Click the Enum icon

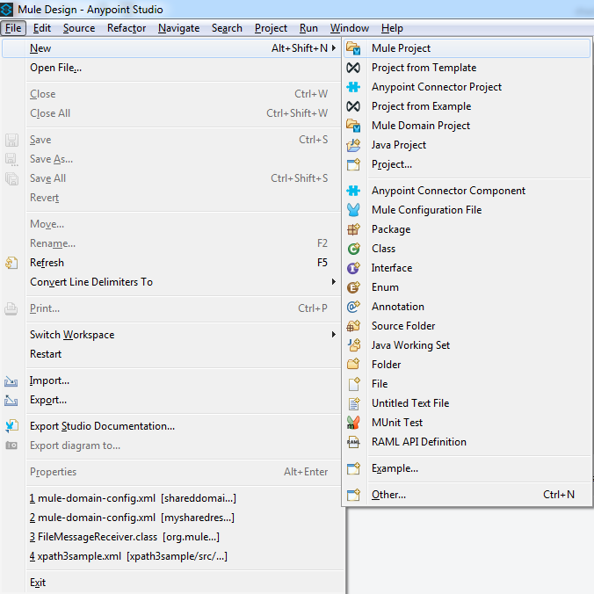(x=353, y=287)
